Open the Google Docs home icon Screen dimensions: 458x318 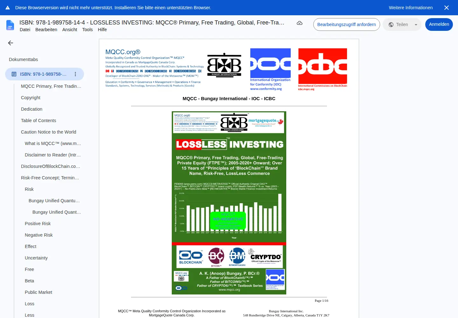point(10,25)
